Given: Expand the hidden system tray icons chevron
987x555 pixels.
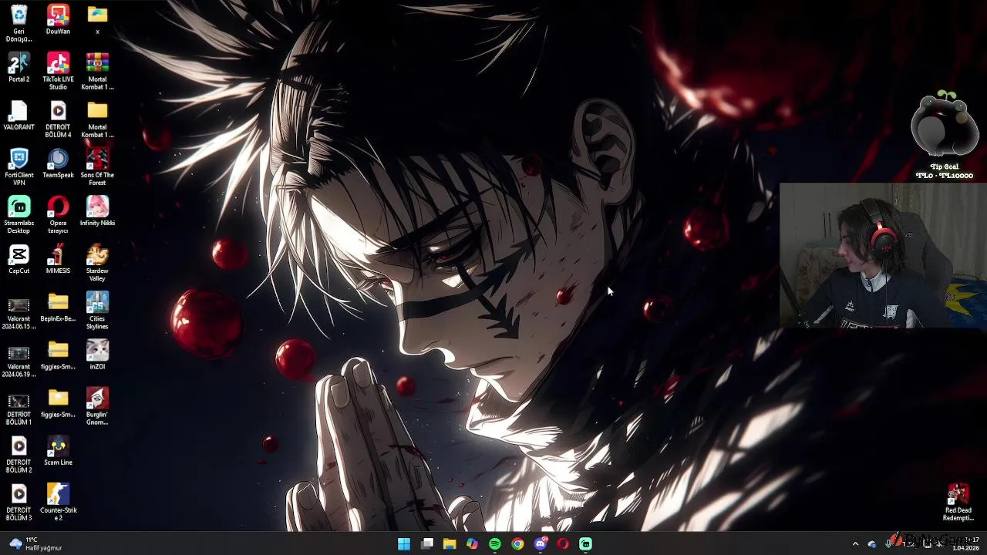Looking at the screenshot, I should point(855,543).
